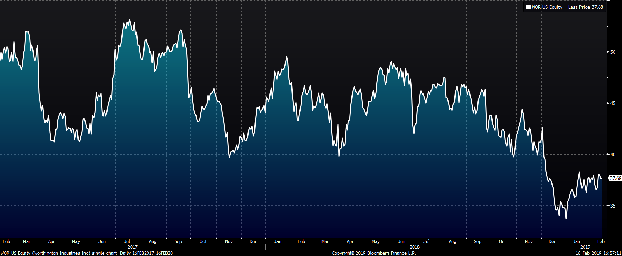Select the Oct month label in the 2017 section
The height and width of the screenshot is (256, 622).
click(x=203, y=241)
